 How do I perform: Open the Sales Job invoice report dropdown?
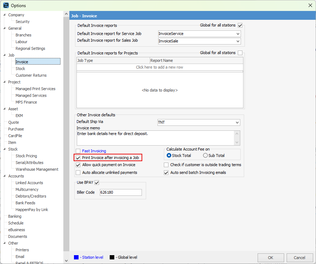pos(238,41)
